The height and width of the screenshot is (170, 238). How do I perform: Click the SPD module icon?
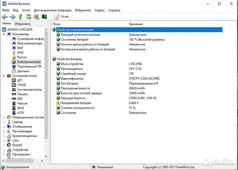14,99
